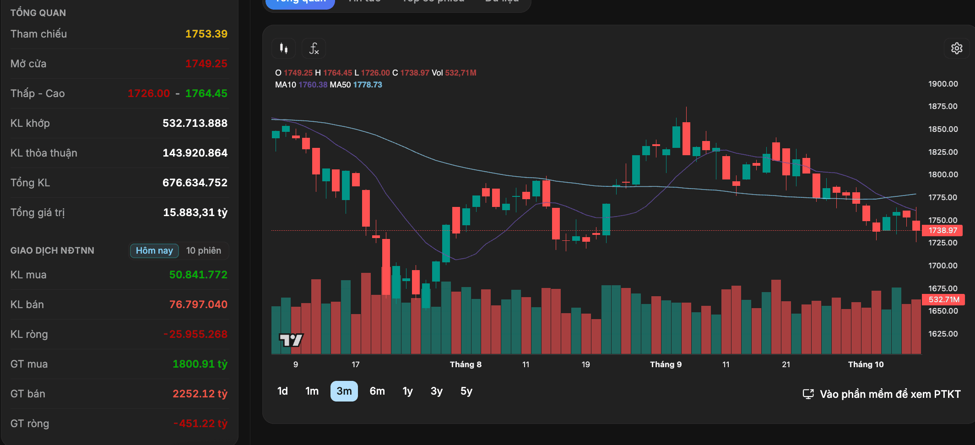Click the MA10 1760.38 indicator legend

coord(301,85)
